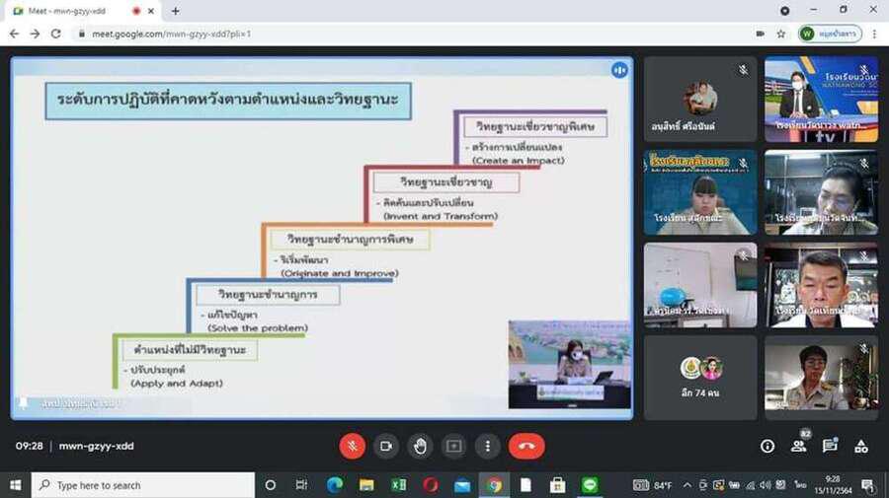Show the participants list panel
This screenshot has width=889, height=498.
point(798,446)
